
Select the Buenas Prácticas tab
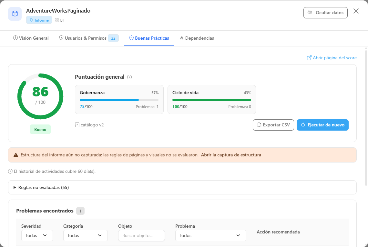click(x=149, y=38)
